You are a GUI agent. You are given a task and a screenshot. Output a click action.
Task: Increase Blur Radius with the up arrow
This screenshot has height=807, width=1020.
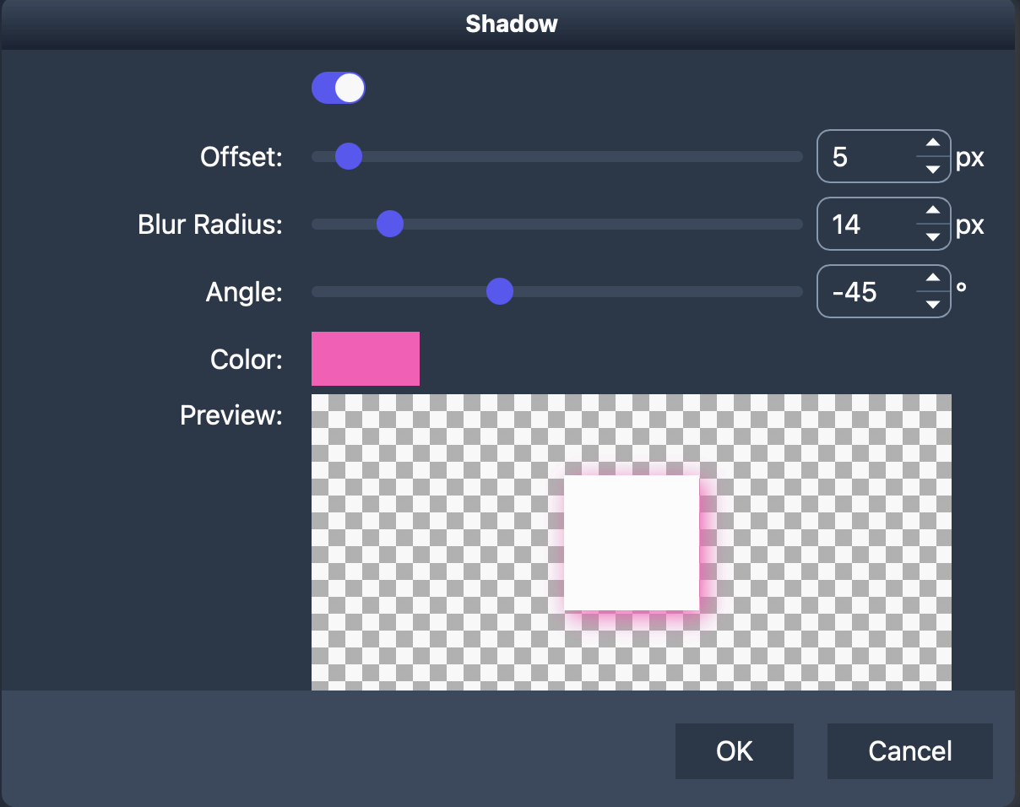932,213
